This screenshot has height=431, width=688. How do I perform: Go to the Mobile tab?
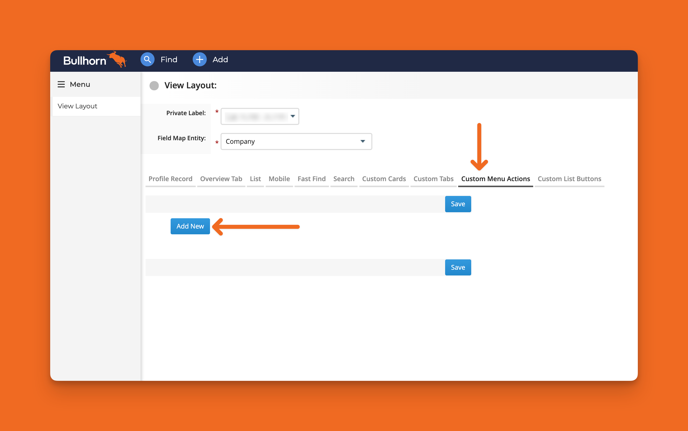(279, 179)
